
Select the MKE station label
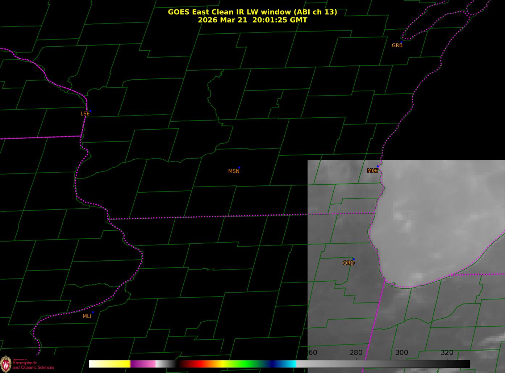372,171
